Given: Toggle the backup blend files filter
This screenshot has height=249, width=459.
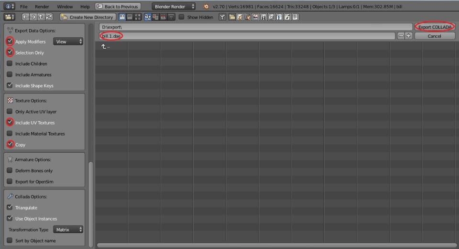Looking at the screenshot, I should pyautogui.click(x=248, y=17).
